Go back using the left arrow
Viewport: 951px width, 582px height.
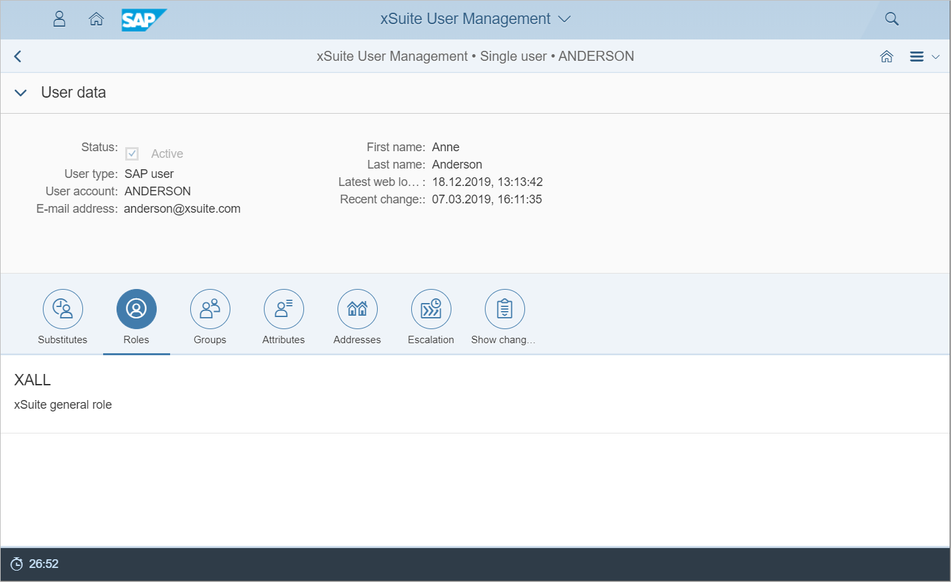pos(18,56)
